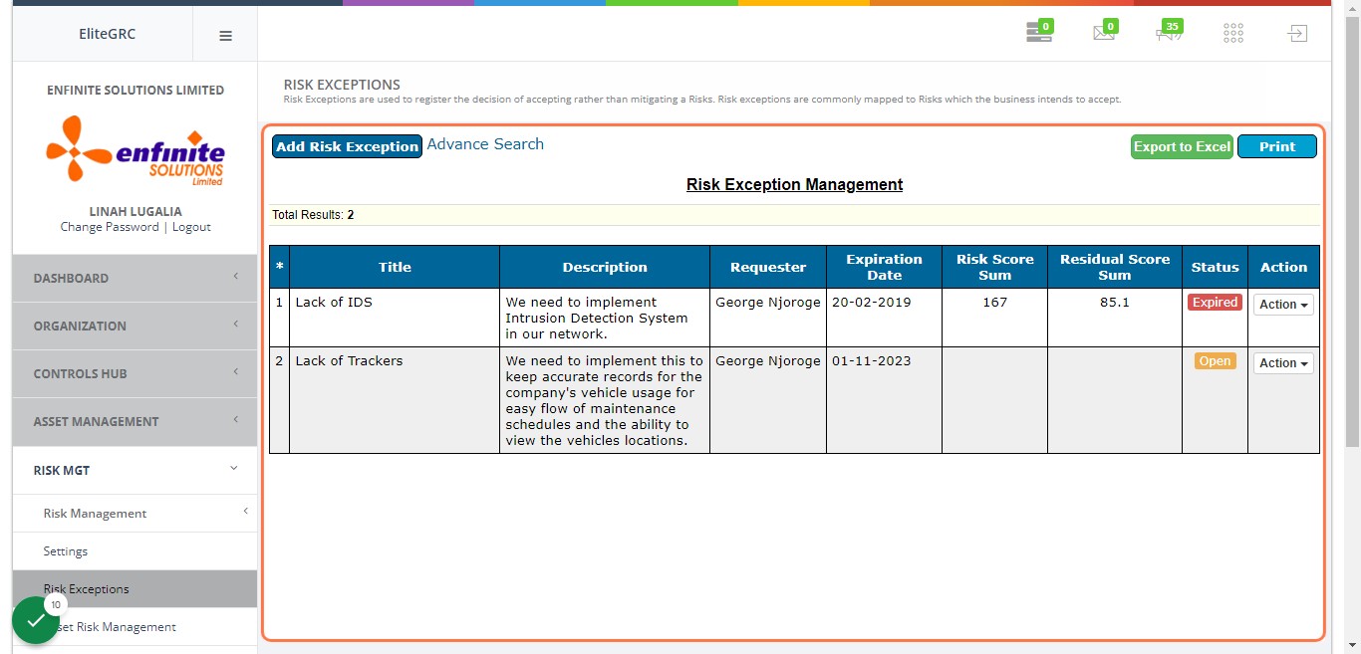Viewport: 1361px width, 654px height.
Task: Click the Expired status badge
Action: tap(1215, 303)
